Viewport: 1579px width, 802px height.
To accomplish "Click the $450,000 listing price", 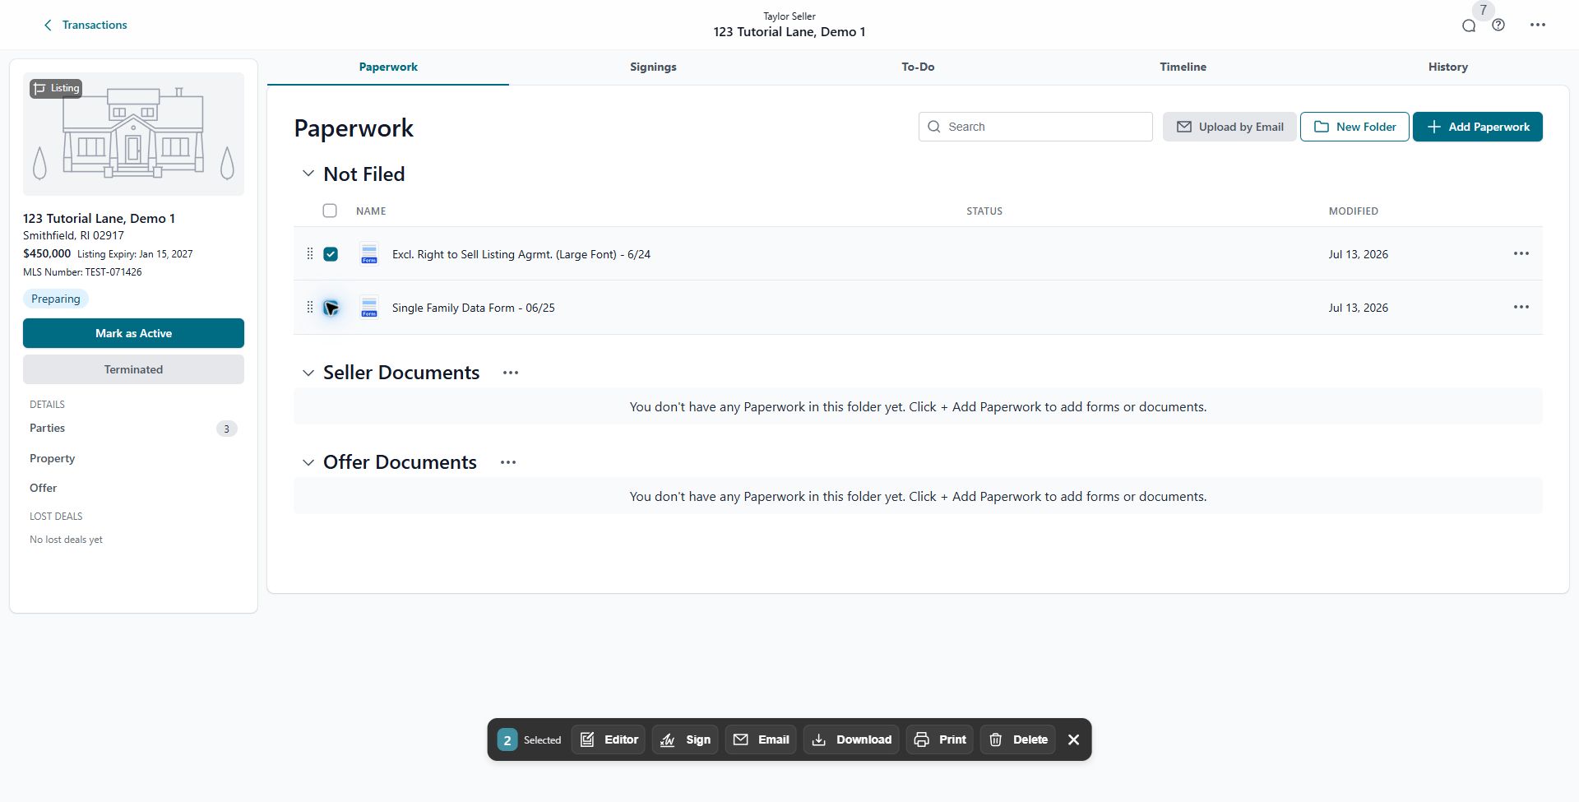I will tap(47, 253).
